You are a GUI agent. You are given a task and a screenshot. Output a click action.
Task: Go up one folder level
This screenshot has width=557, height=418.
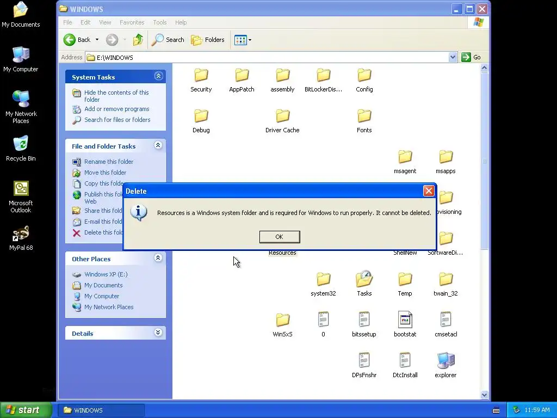pos(138,40)
